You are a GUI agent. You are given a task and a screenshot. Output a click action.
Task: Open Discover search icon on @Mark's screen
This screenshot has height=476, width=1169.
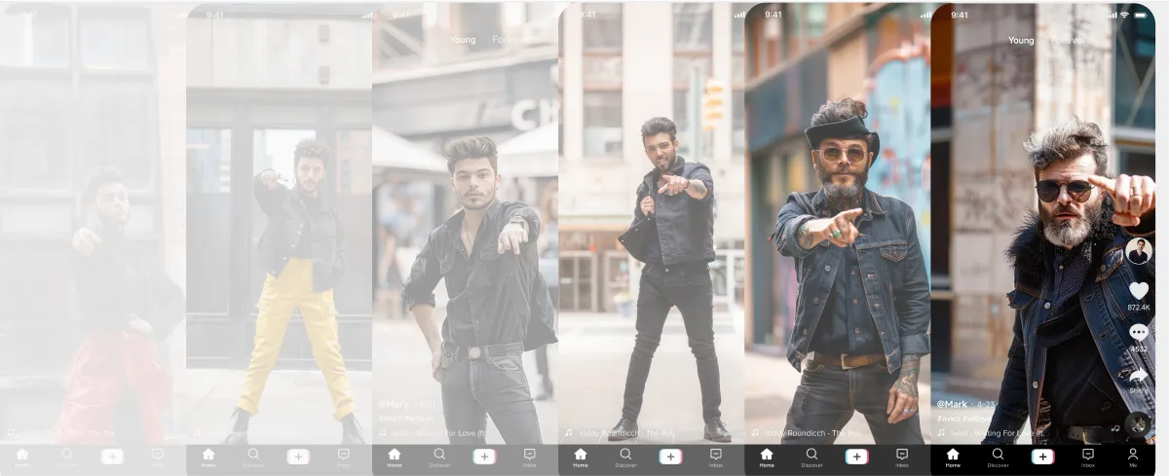(x=998, y=455)
